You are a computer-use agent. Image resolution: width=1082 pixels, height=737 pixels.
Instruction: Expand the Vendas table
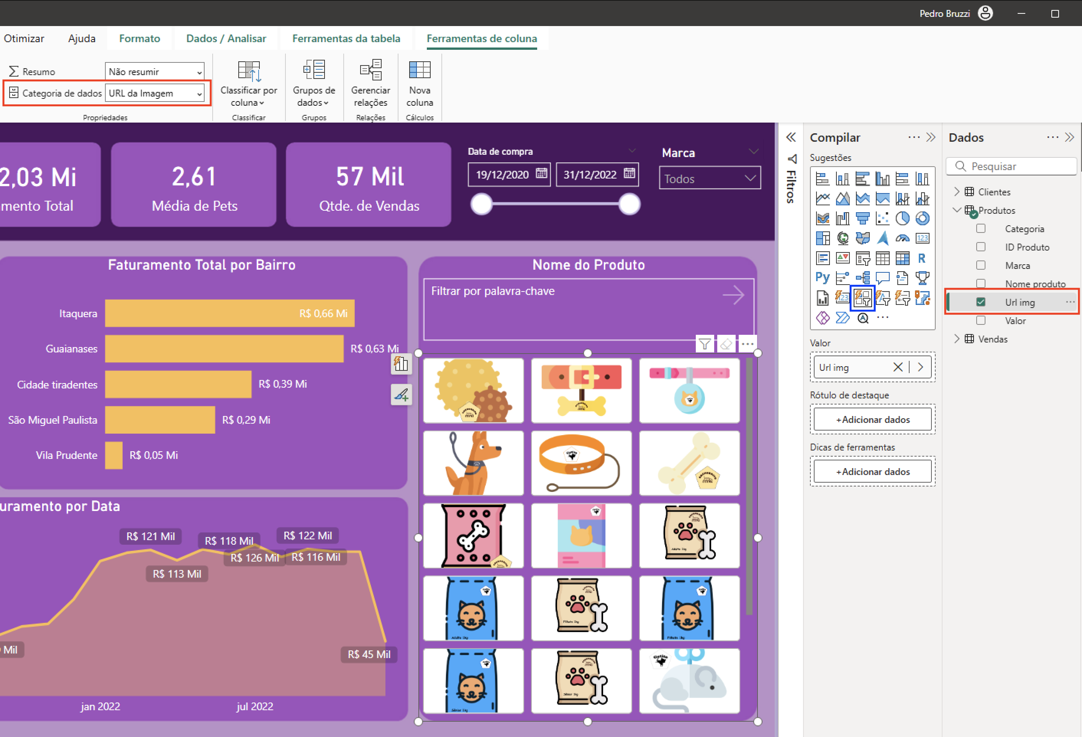click(x=957, y=339)
